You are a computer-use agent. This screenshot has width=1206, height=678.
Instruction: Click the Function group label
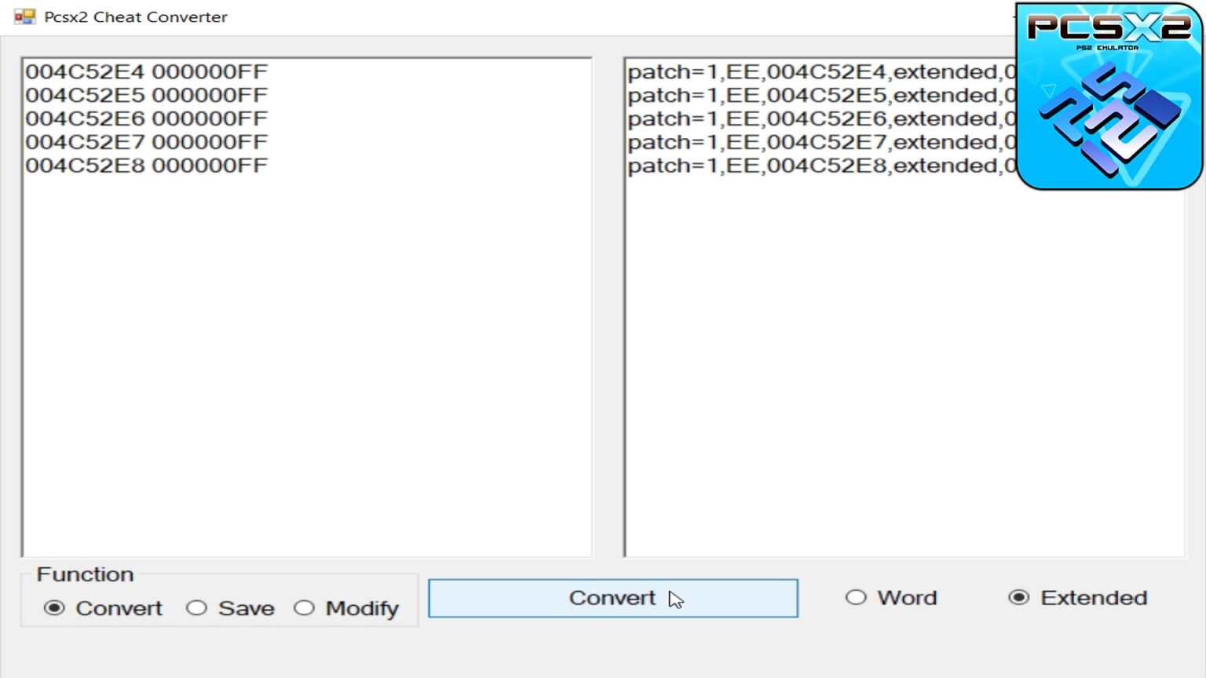(84, 574)
